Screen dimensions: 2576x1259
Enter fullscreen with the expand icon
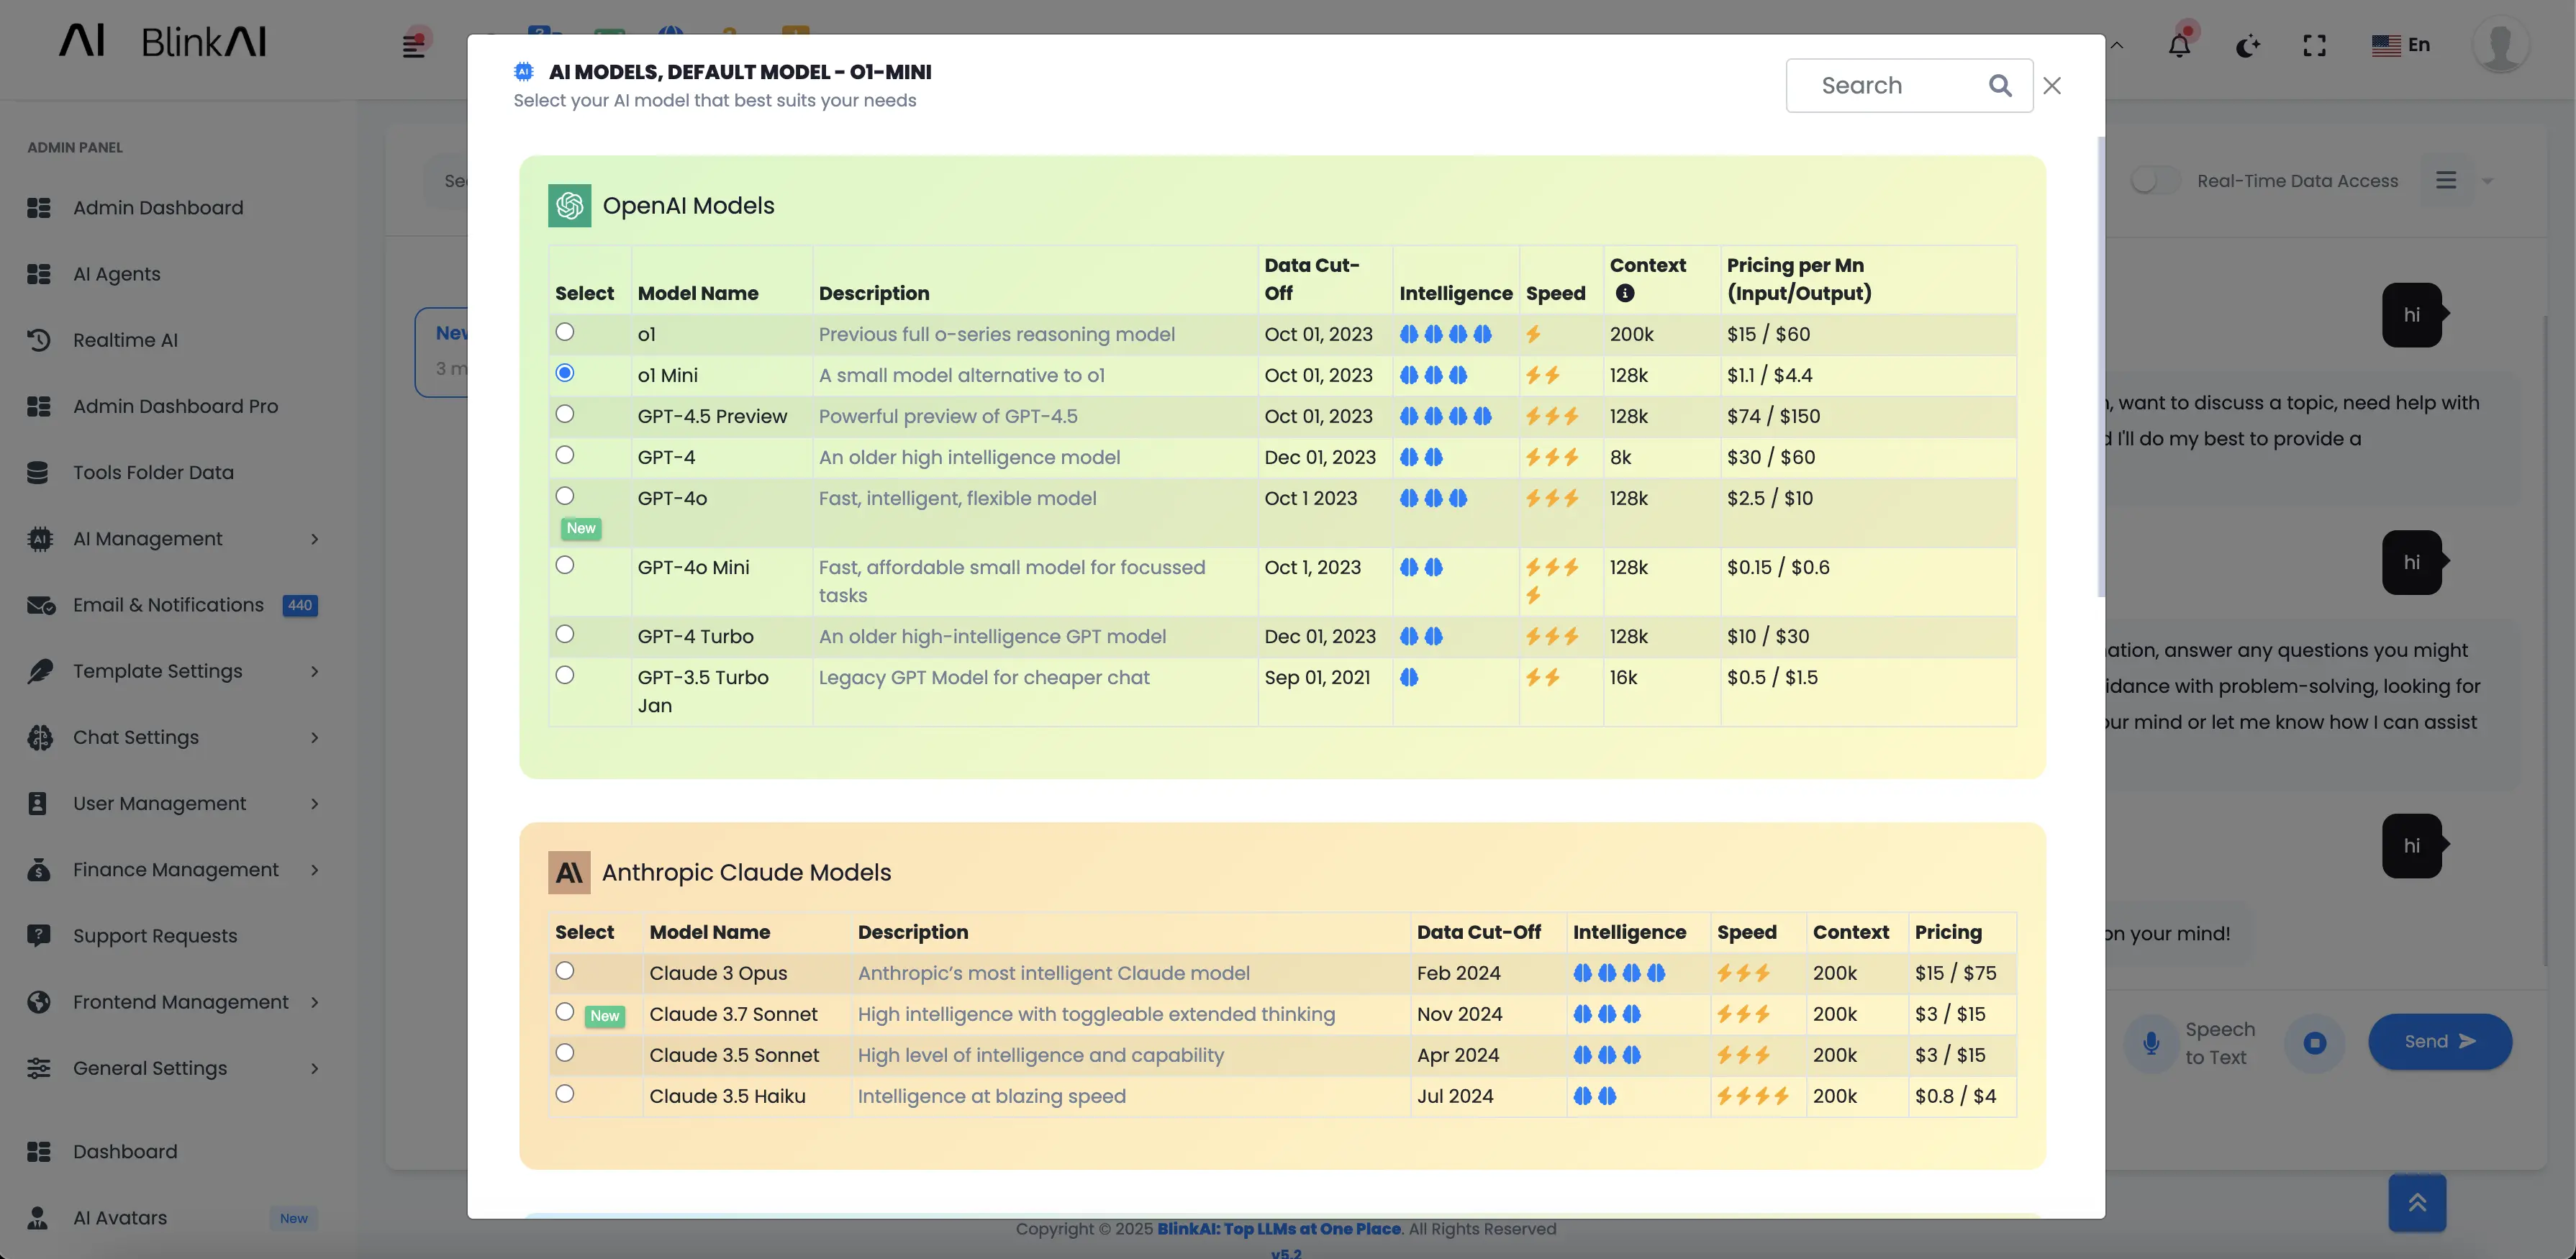pos(2314,45)
